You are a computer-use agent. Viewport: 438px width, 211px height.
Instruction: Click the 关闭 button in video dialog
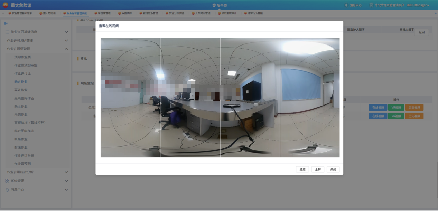point(333,169)
